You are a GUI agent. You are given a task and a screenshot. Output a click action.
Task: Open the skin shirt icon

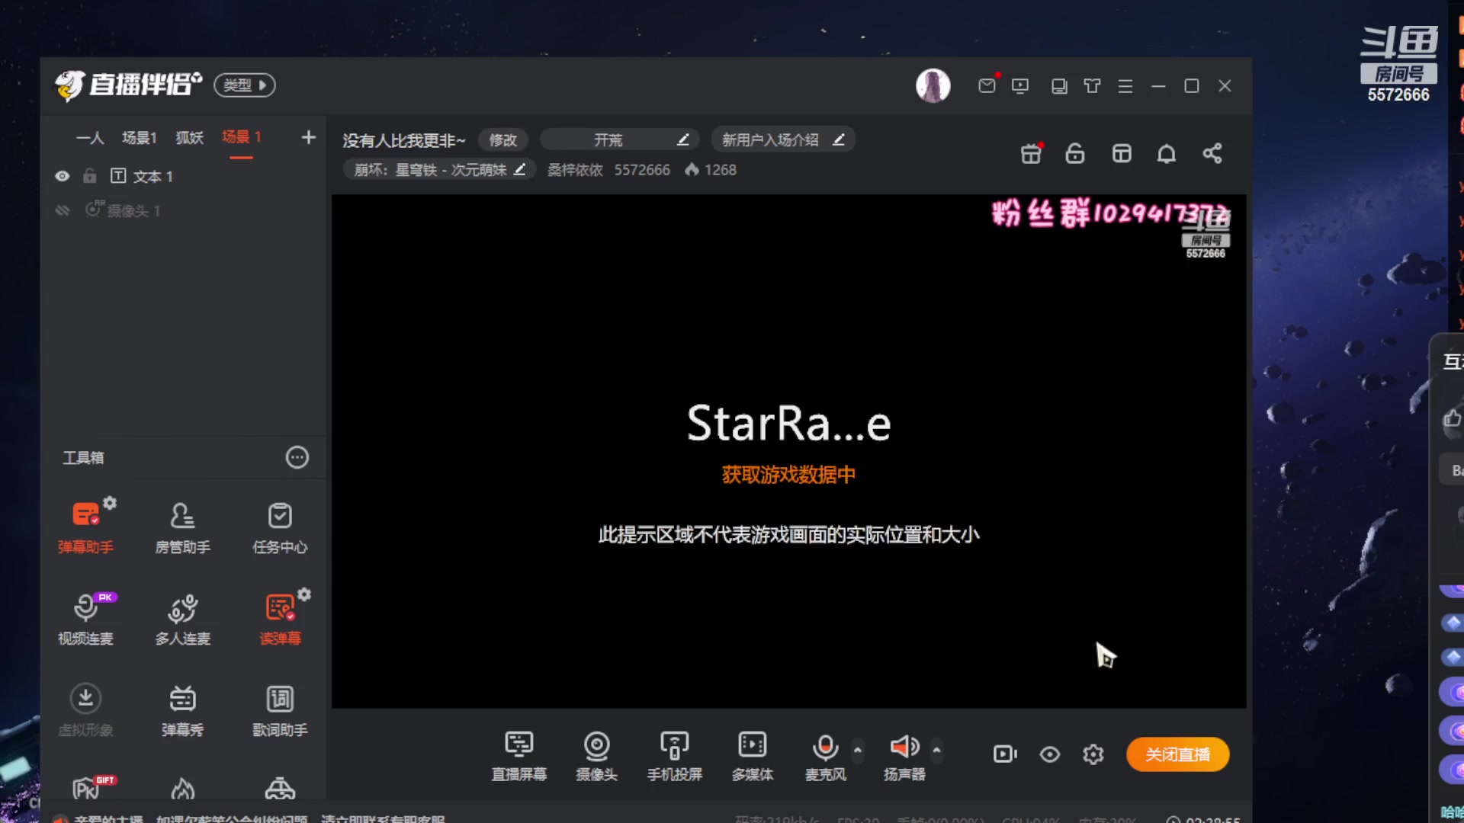(1092, 85)
